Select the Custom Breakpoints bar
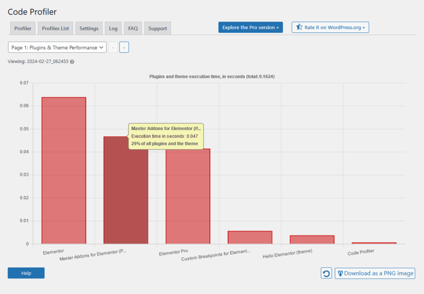This screenshot has width=424, height=294. 250,237
